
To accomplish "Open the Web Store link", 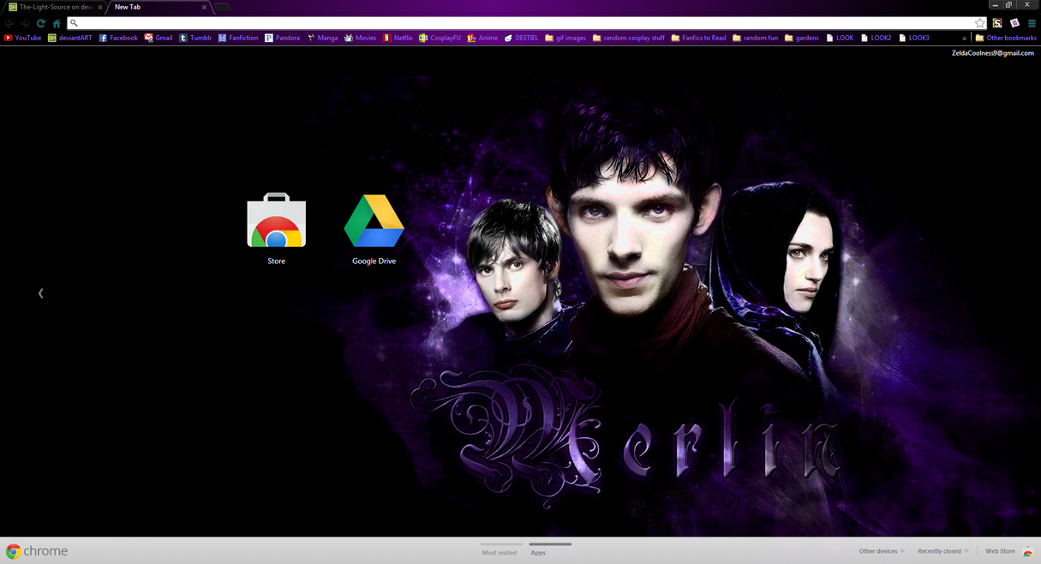I will pos(999,551).
